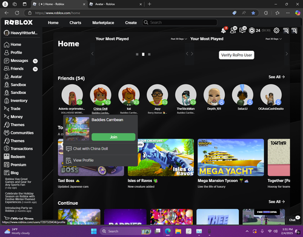Open the settings gear icon
The image size is (303, 237).
(276, 30)
